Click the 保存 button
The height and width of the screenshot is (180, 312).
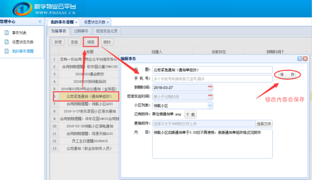click(287, 74)
